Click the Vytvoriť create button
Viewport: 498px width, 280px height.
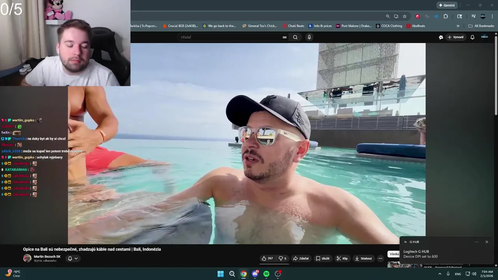click(x=456, y=37)
